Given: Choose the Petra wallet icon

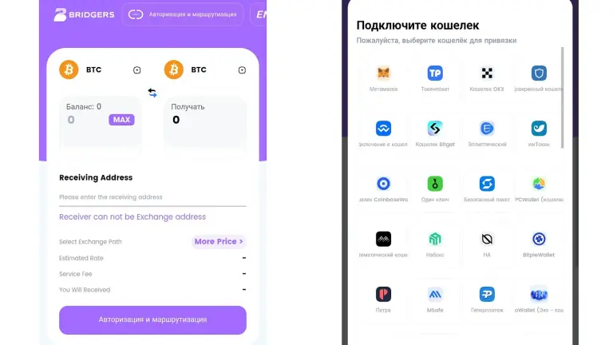Looking at the screenshot, I should (x=383, y=294).
